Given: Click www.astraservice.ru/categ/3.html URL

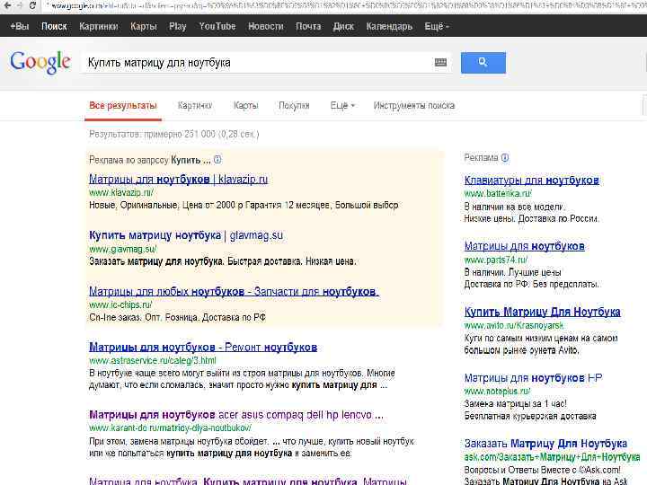Looking at the screenshot, I should pos(153,360).
